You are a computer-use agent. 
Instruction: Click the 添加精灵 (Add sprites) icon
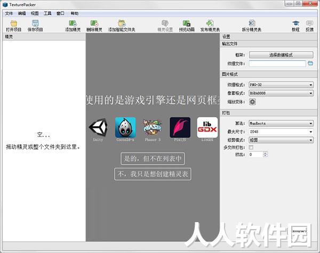coord(73,23)
